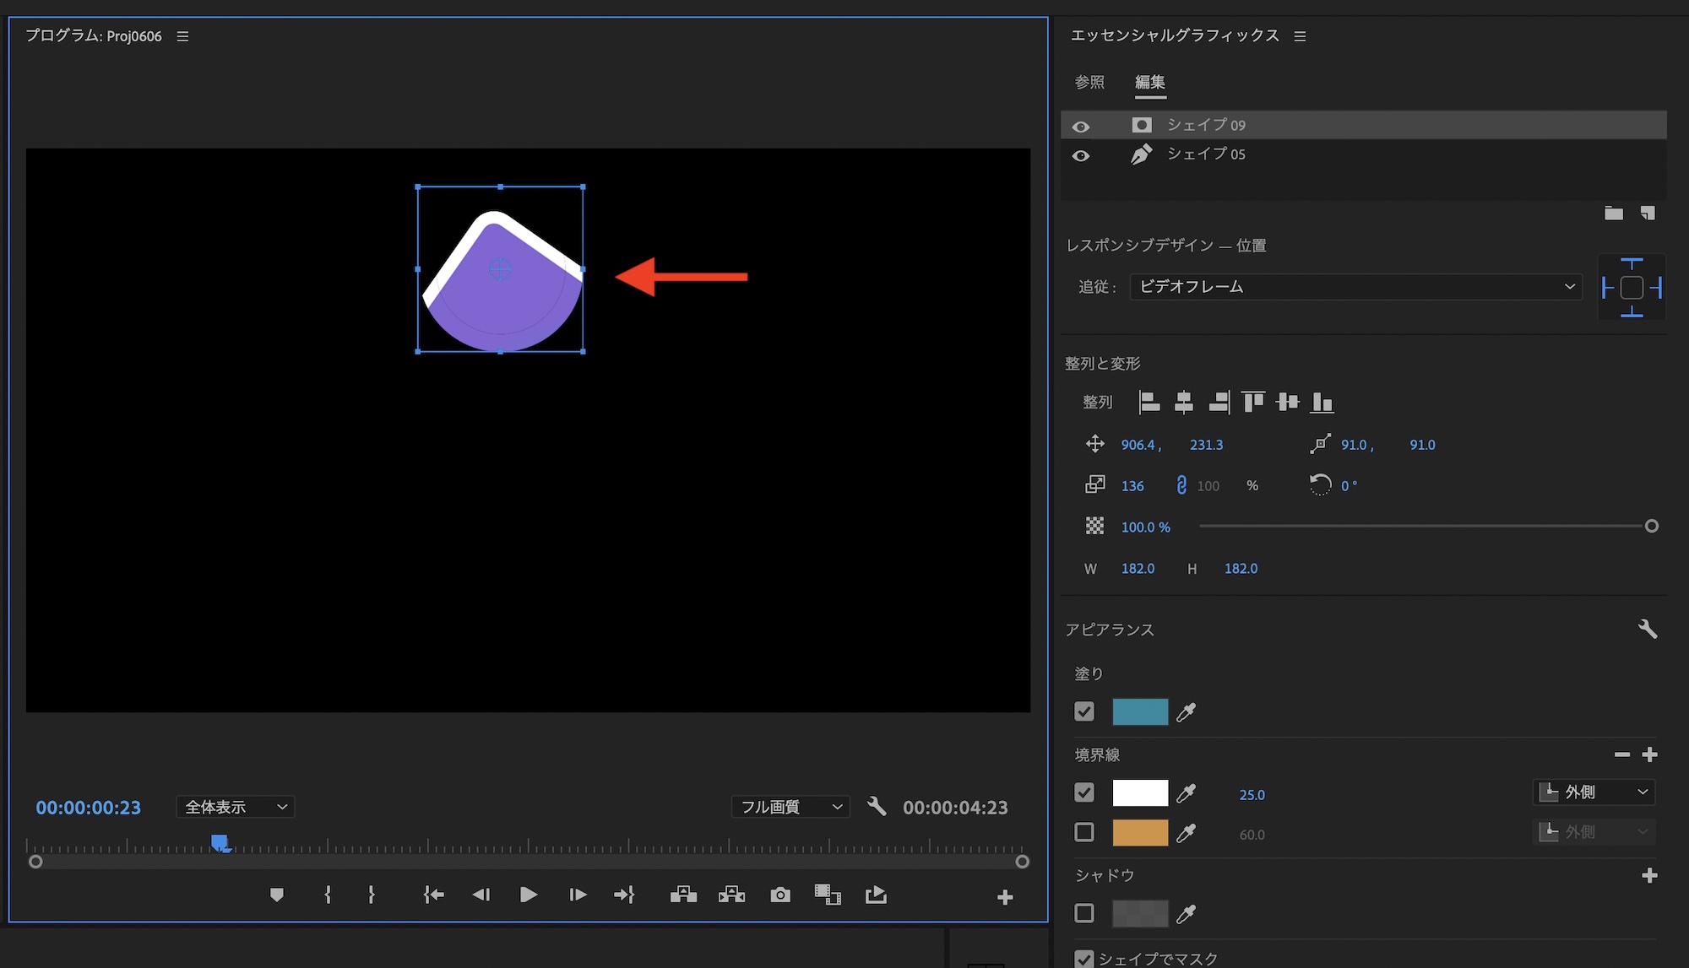Enable the orange stroke checkbox

click(x=1084, y=833)
